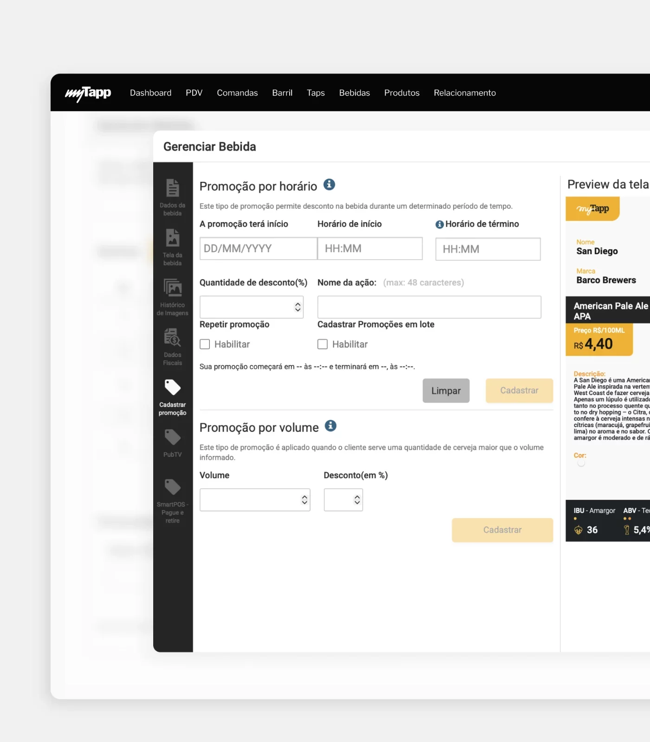
Task: Enable the Repetir promoção Habilitar checkbox
Action: point(205,344)
